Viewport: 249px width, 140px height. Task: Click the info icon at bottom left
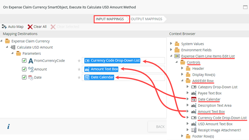pos(8,126)
